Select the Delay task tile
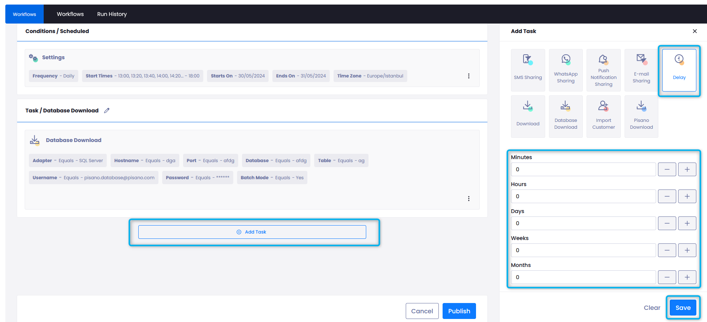Screen dimensions: 707x322 pyautogui.click(x=679, y=70)
